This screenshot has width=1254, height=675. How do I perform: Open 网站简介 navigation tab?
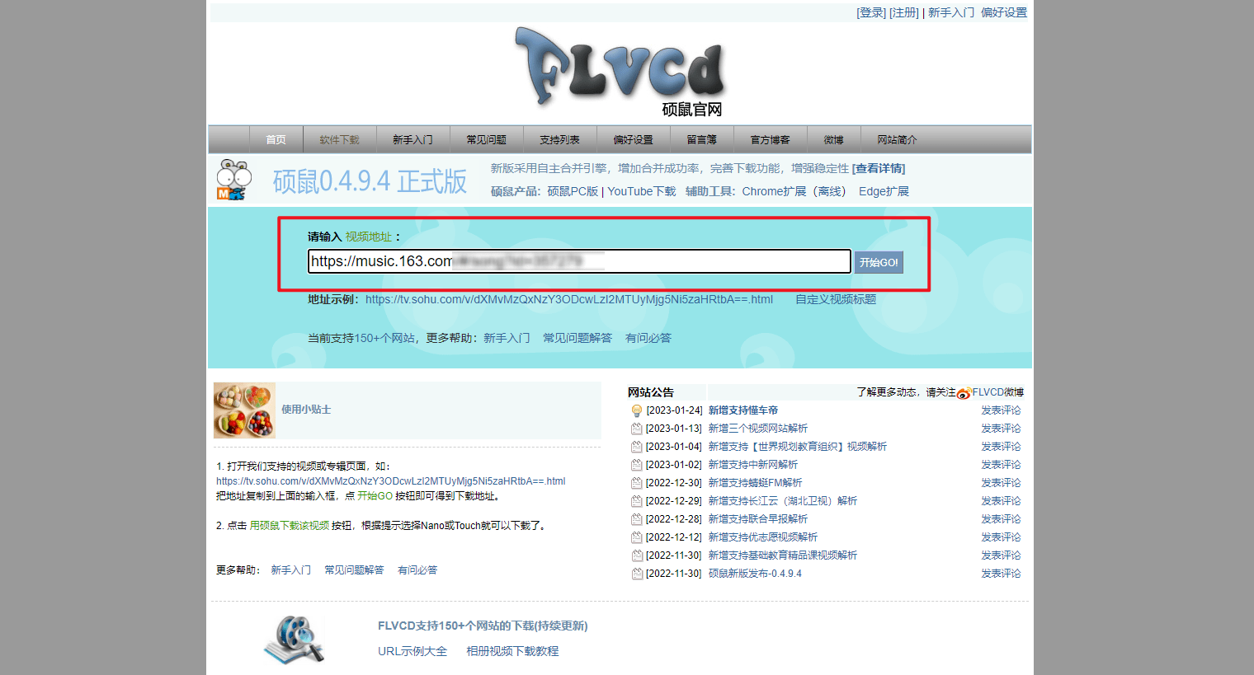898,140
